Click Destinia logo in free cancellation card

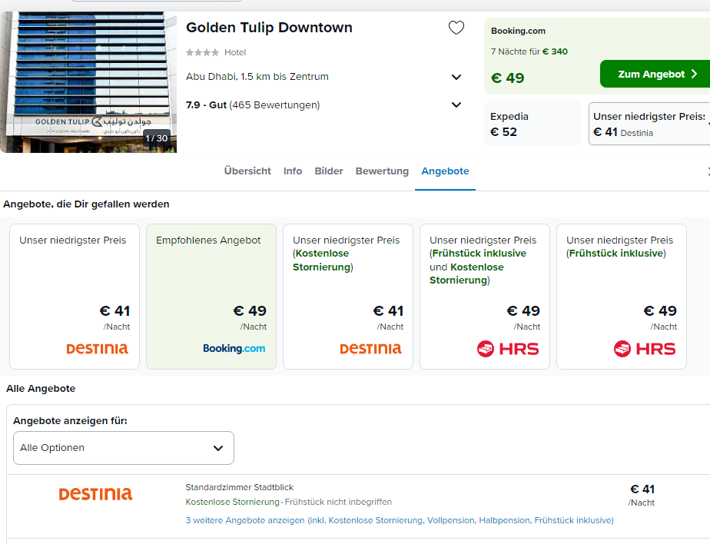(x=371, y=348)
